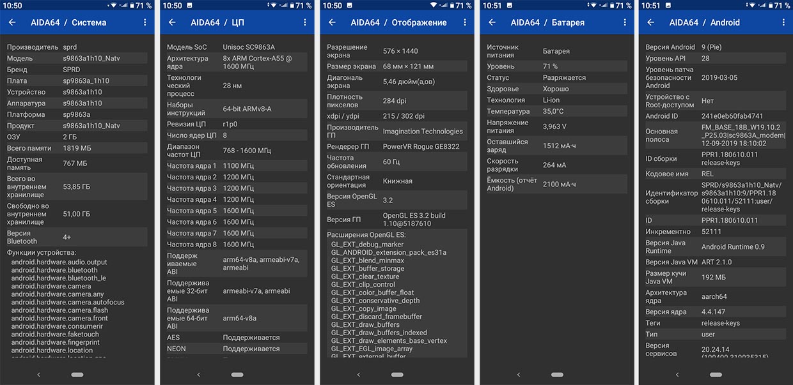
Task: Open overflow menu on ЦП screen
Action: pos(305,22)
